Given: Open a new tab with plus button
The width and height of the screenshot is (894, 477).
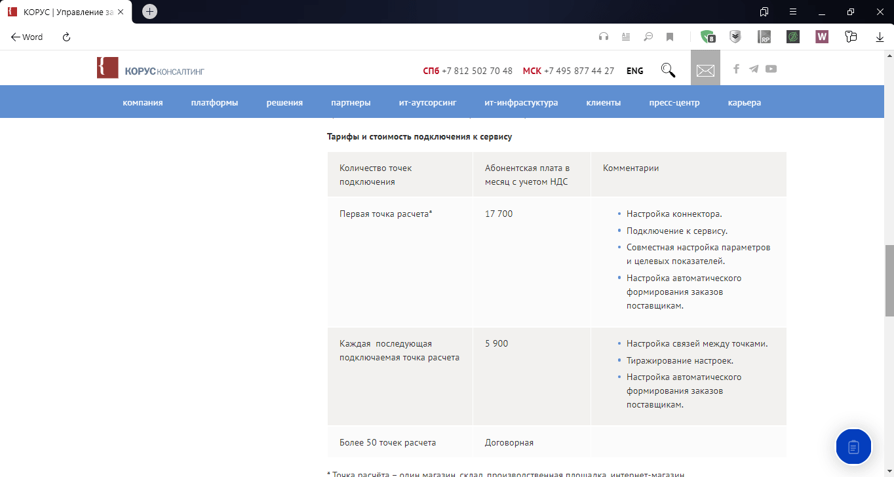Looking at the screenshot, I should click(x=149, y=12).
